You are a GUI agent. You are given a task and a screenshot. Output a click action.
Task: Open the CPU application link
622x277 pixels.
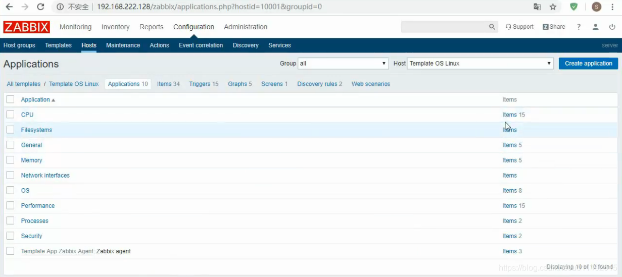coord(27,115)
